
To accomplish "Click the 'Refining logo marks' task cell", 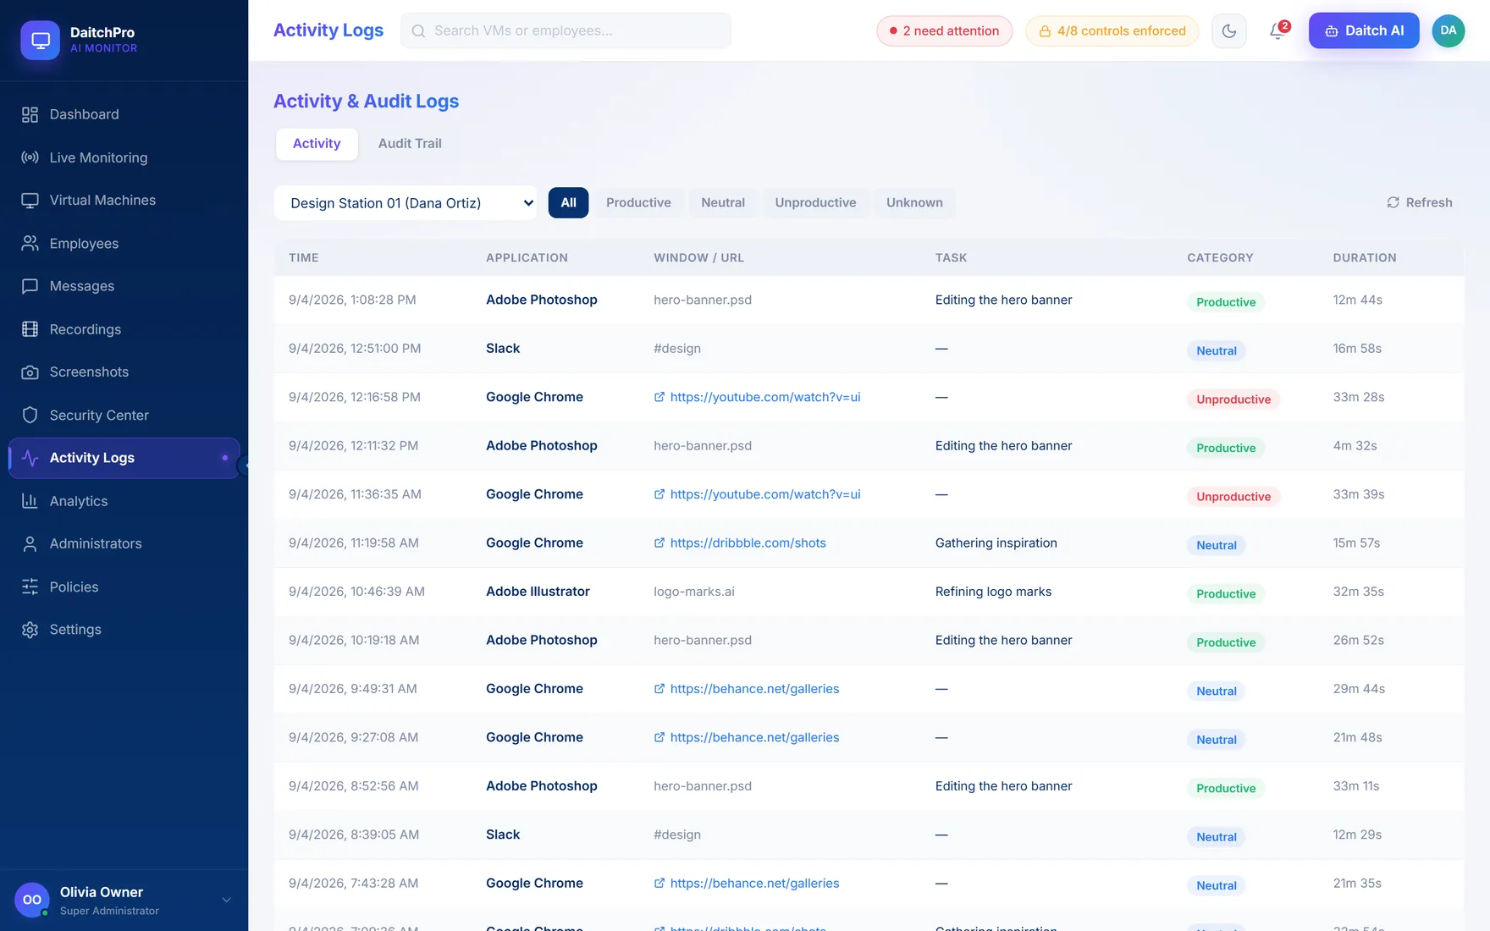I will [x=993, y=592].
